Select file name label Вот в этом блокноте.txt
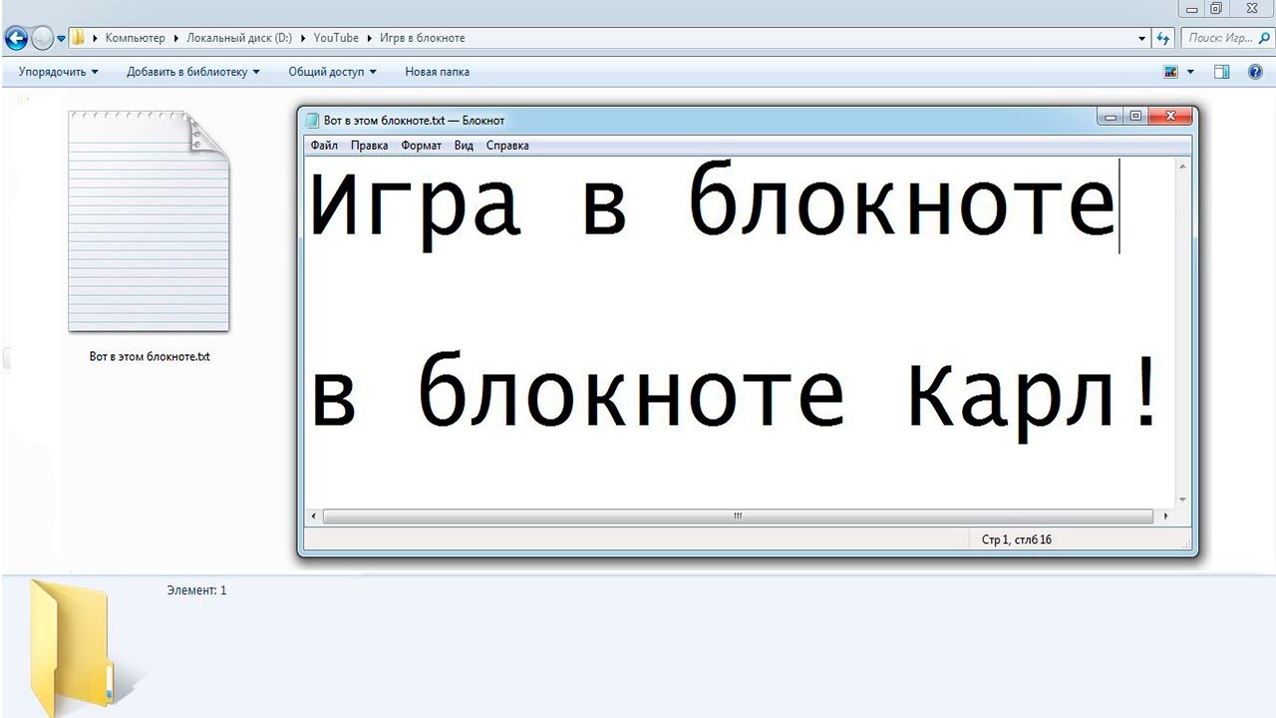 tap(150, 356)
